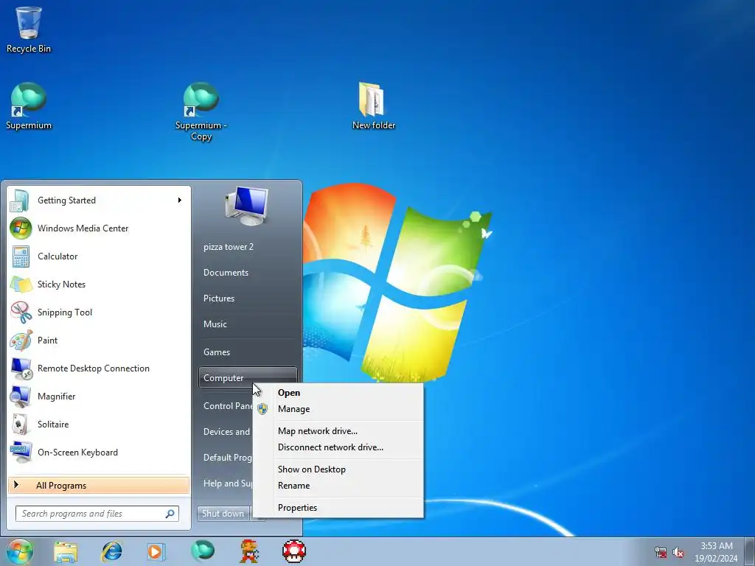This screenshot has height=566, width=755.
Task: Open Pictures from the Start menu
Action: point(248,298)
